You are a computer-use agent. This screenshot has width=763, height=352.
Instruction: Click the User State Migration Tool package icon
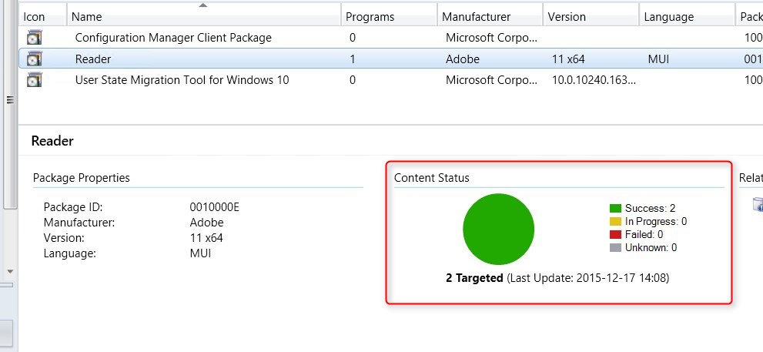[34, 80]
